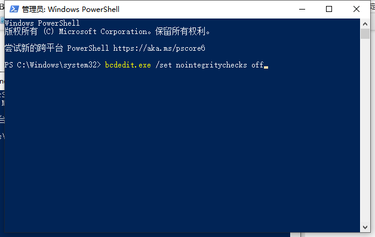
Task: Click the blinking cursor after off
Action: click(266, 67)
